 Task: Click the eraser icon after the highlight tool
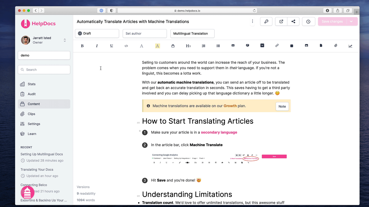173,46
